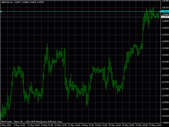Image resolution: width=169 pixels, height=127 pixels.
Task: Click the right anchor handle of the cyan line
Action: coord(160,11)
